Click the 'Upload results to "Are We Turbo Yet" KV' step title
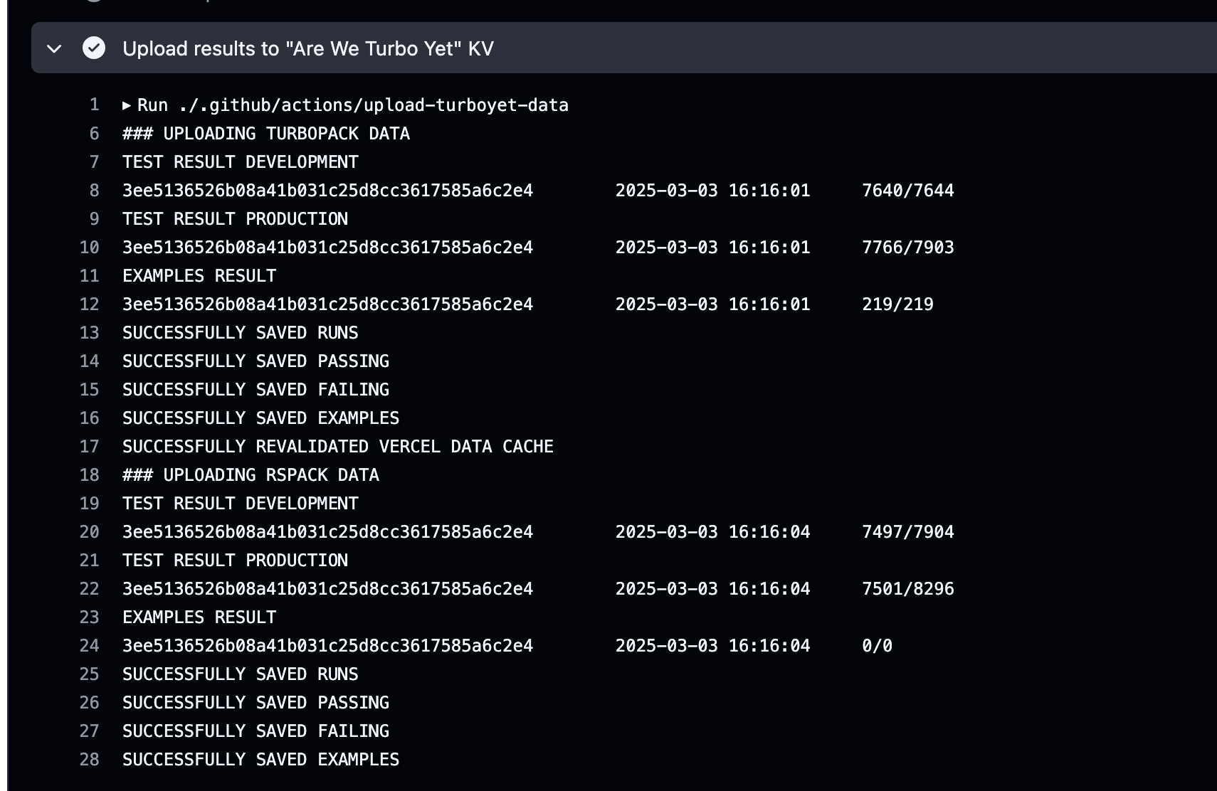Viewport: 1217px width, 791px height. click(307, 48)
